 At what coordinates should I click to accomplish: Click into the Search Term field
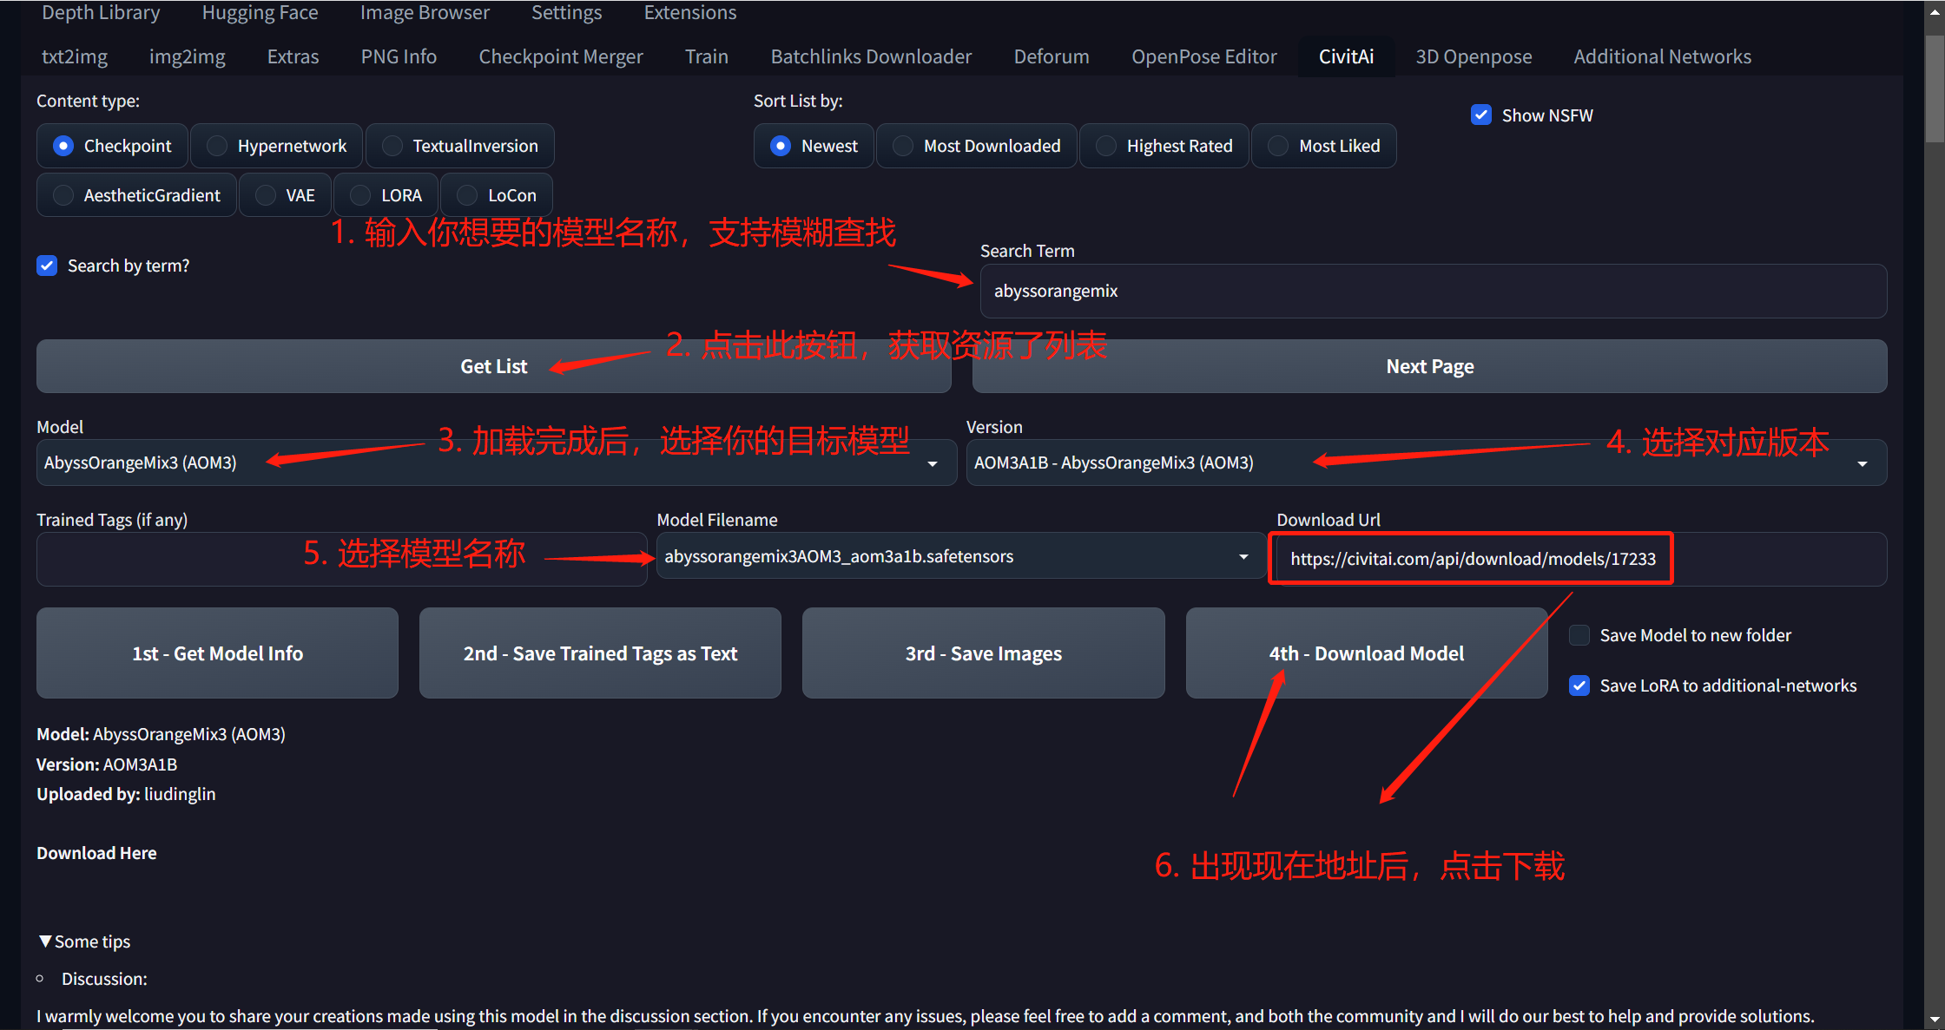pos(1433,292)
